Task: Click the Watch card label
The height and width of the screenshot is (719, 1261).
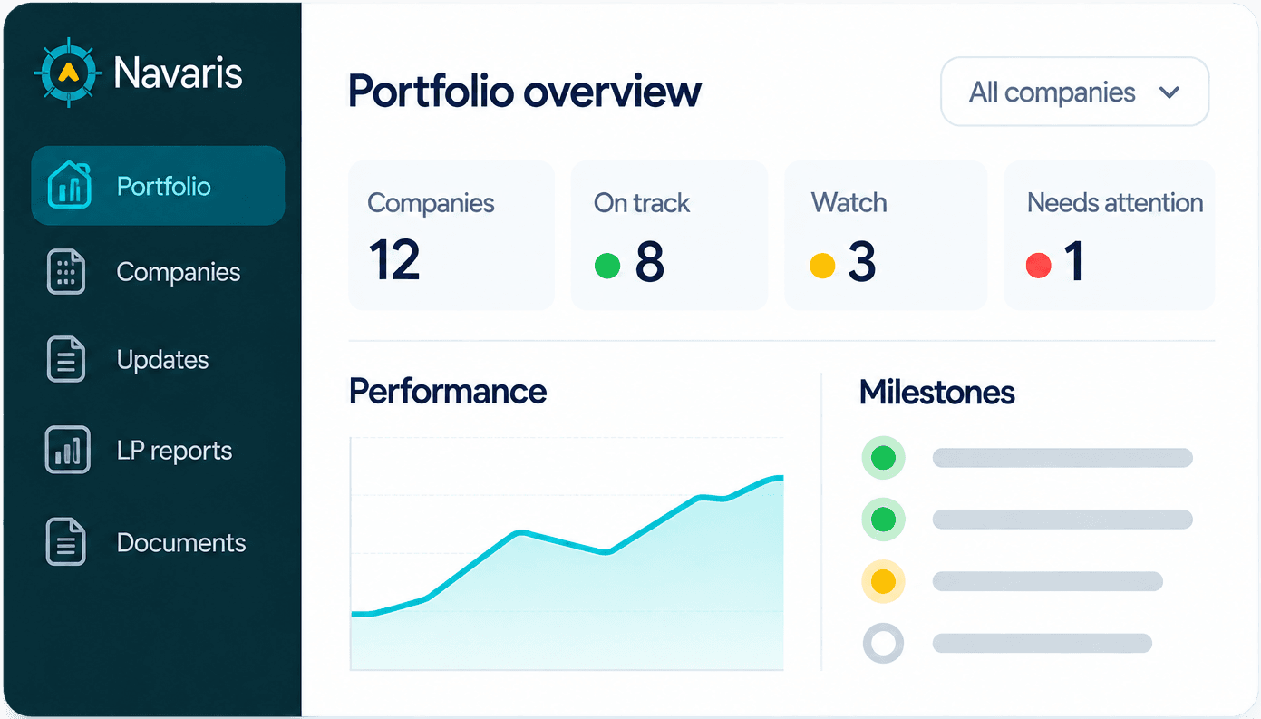Action: click(849, 203)
